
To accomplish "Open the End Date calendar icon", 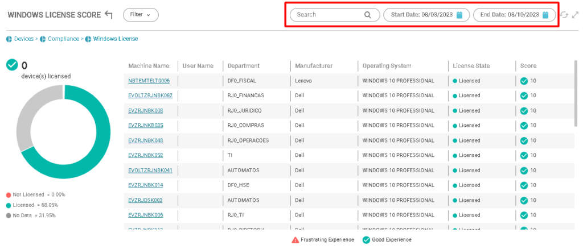I will pyautogui.click(x=545, y=15).
